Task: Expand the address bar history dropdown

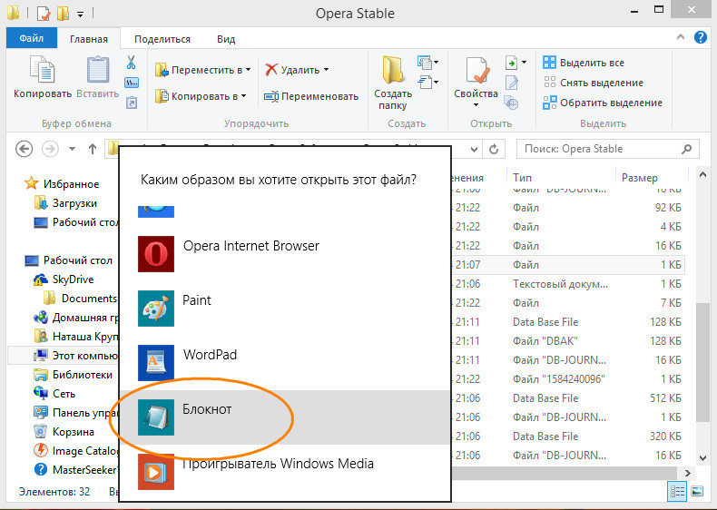Action: tap(474, 149)
